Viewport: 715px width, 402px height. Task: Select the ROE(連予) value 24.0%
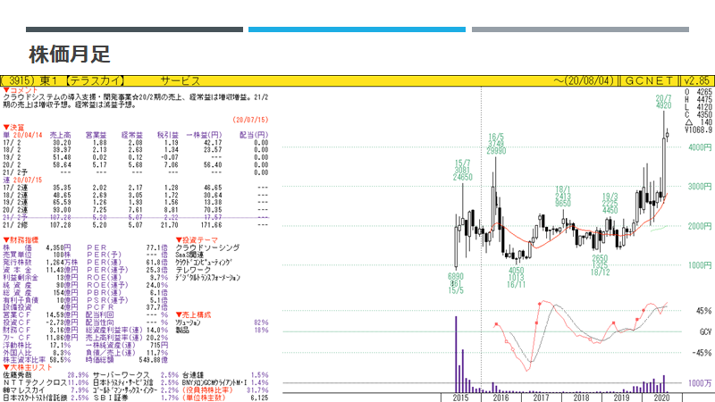click(157, 285)
